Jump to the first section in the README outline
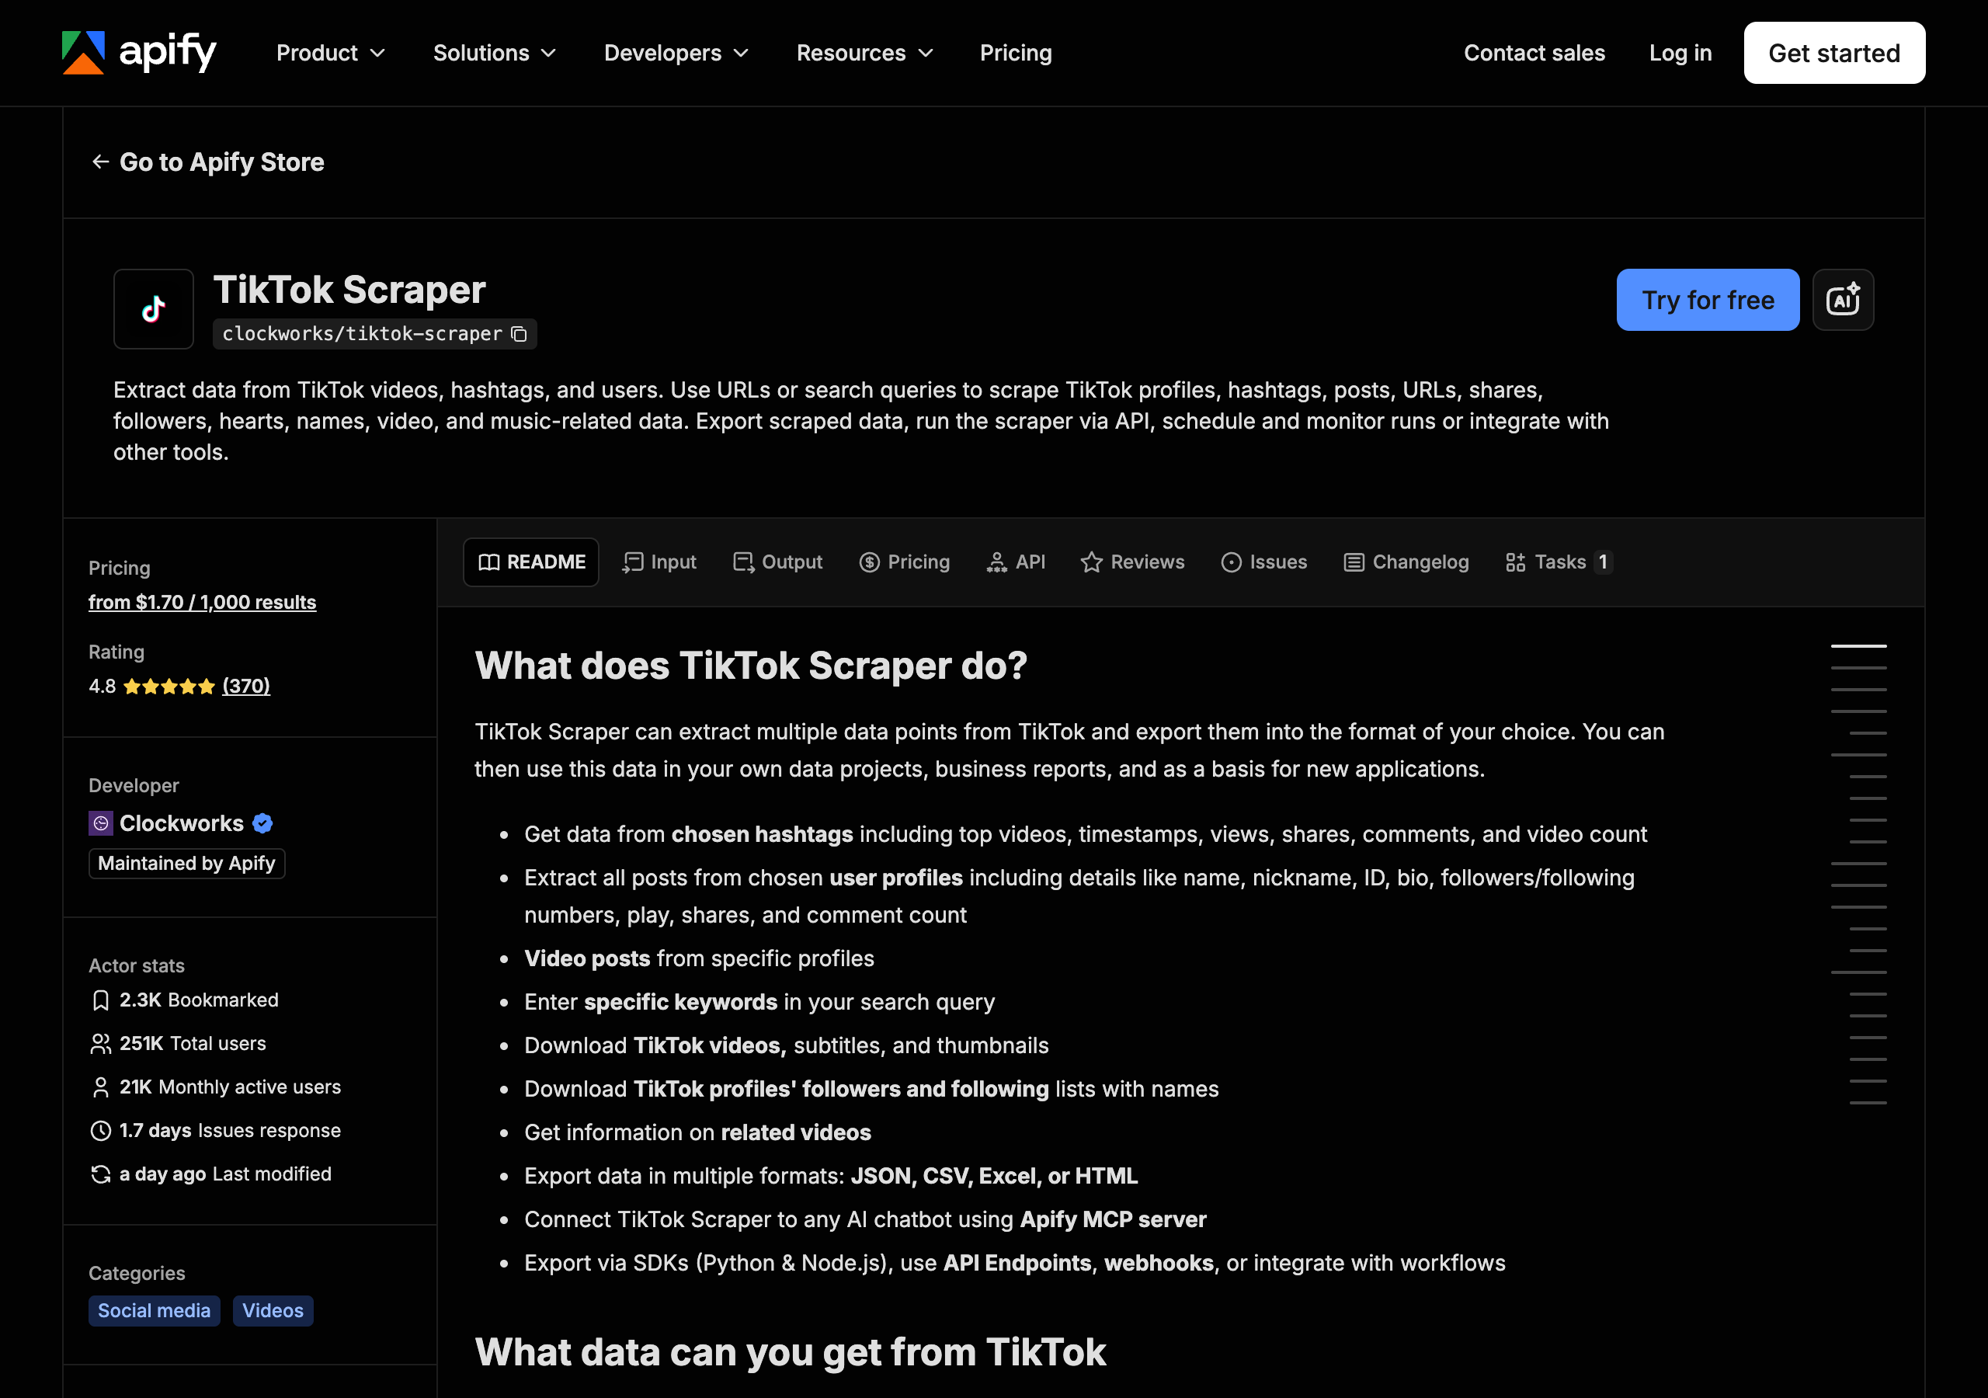This screenshot has height=1398, width=1988. 1859,646
